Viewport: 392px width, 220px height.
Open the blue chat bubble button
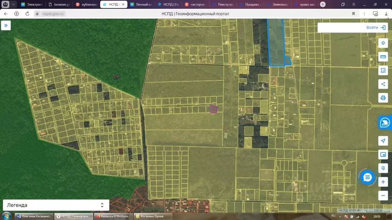367,177
